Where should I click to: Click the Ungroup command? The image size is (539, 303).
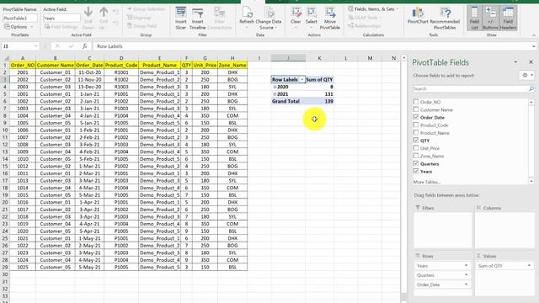click(x=139, y=18)
